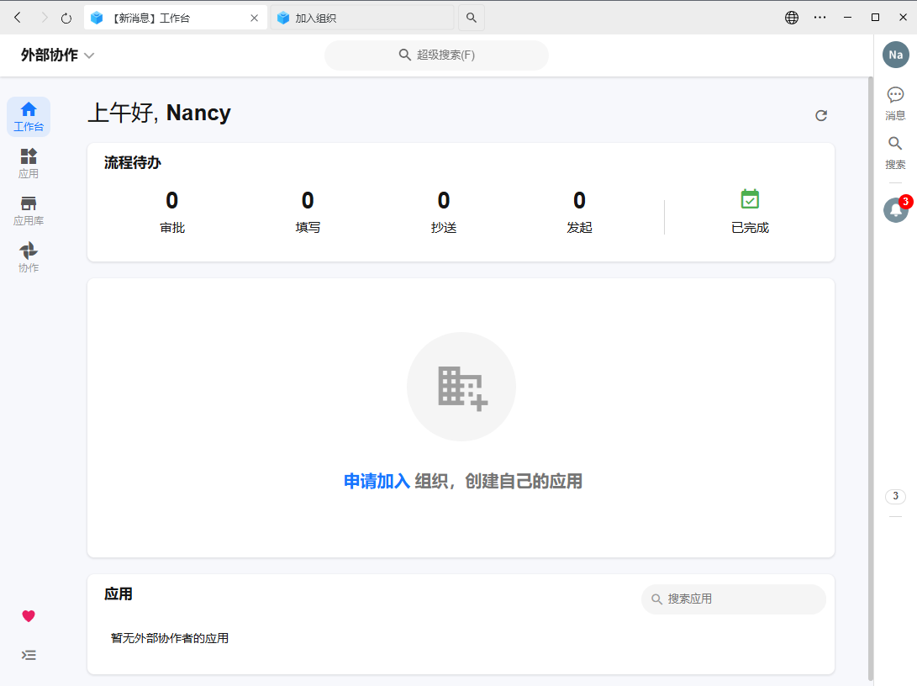Open the browser three-dots more menu

[820, 18]
